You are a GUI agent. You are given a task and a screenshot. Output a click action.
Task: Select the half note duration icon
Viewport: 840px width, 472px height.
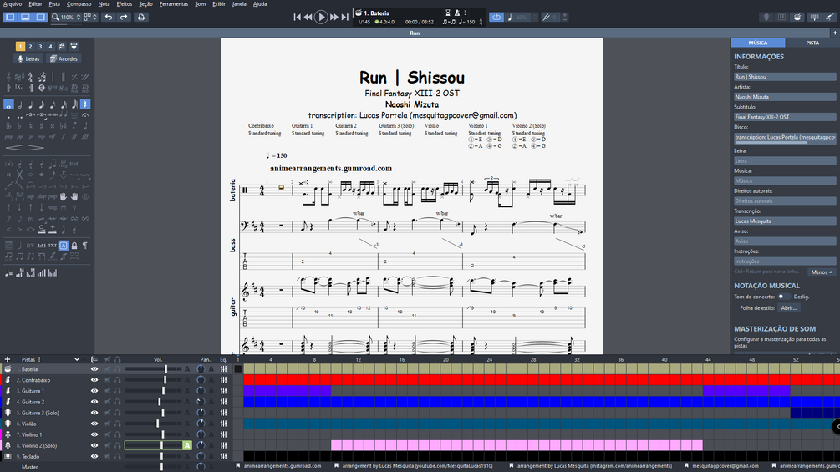pos(20,104)
